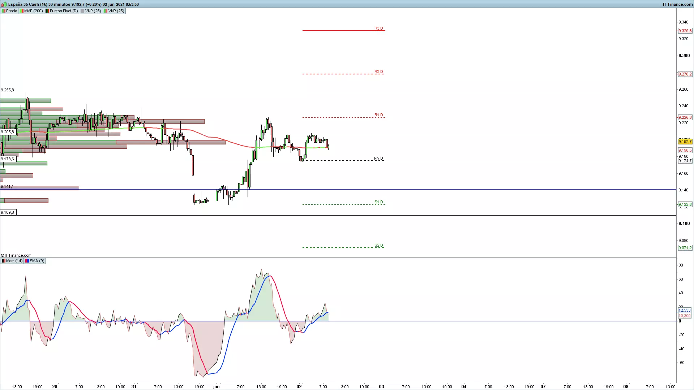
Task: Select the Piv D pivot label
Action: click(378, 158)
